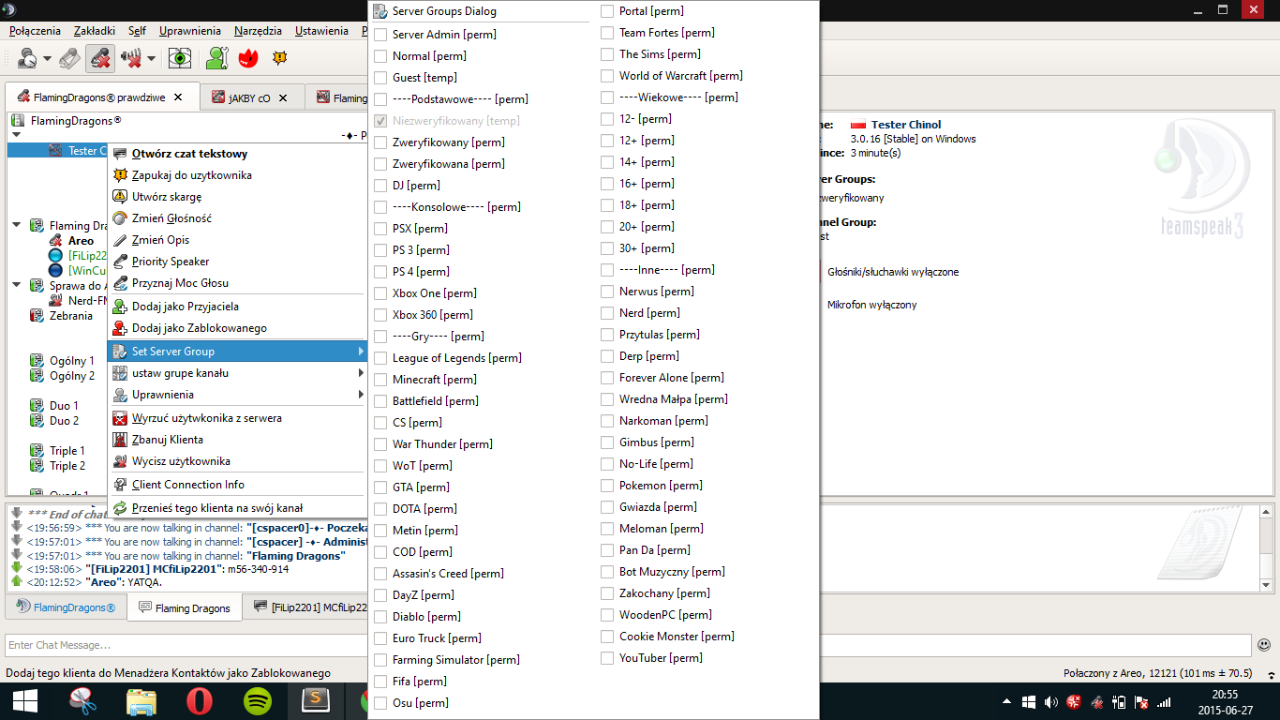Click the away status toolbar icon

point(29,58)
